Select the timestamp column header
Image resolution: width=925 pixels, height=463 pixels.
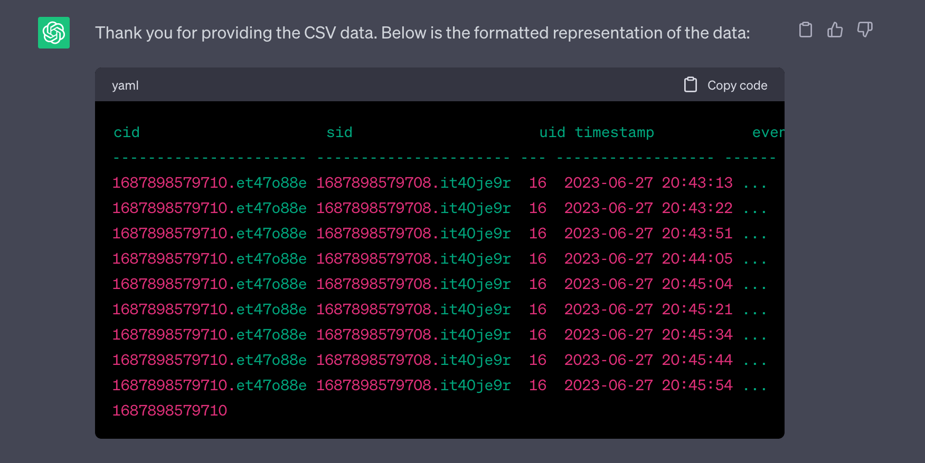pos(615,132)
